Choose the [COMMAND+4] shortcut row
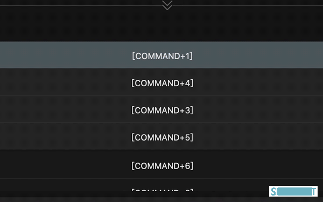This screenshot has height=202, width=323. (x=161, y=82)
